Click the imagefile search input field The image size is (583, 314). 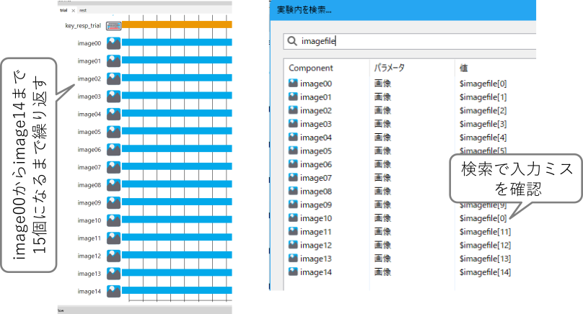tap(410, 41)
